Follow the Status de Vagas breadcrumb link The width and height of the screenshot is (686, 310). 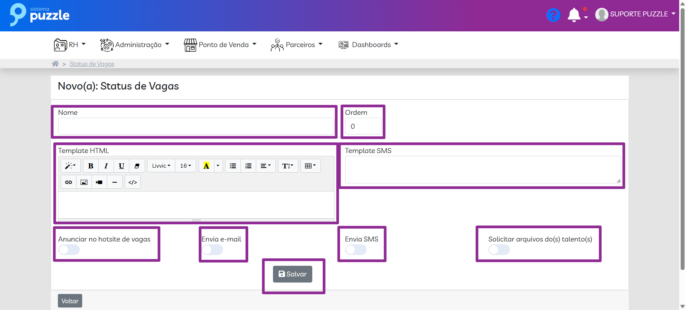[92, 64]
